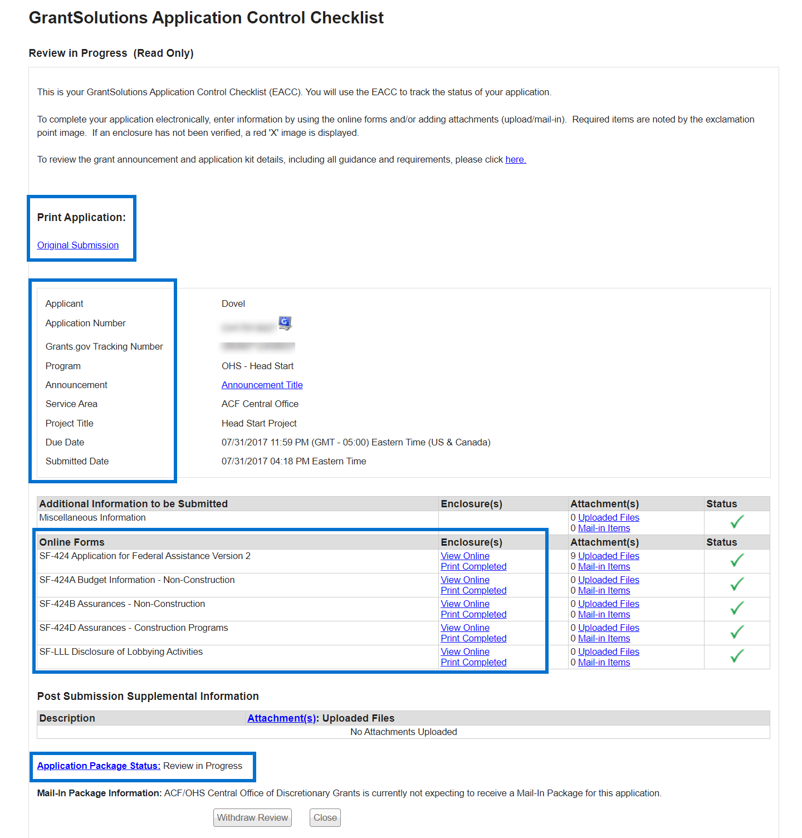Click the icon beside the Application Number
The image size is (802, 838).
pyautogui.click(x=285, y=323)
